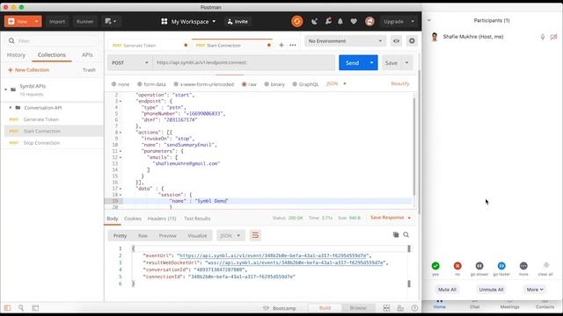Screen dimensions: 563x316
Task: Open the My Workspace dropdown
Action: [189, 21]
